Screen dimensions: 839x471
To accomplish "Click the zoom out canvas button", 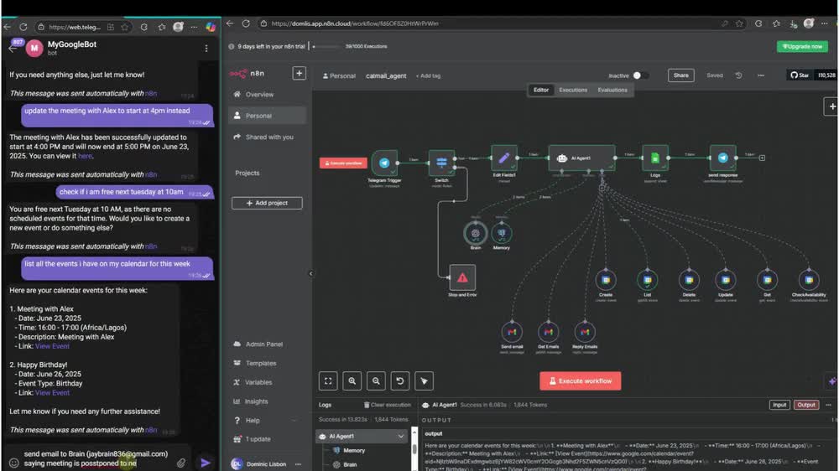I will [376, 381].
